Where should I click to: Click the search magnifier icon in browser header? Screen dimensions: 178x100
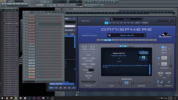70,19
